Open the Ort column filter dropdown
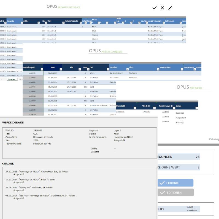The height and width of the screenshot is (219, 219). (108, 69)
